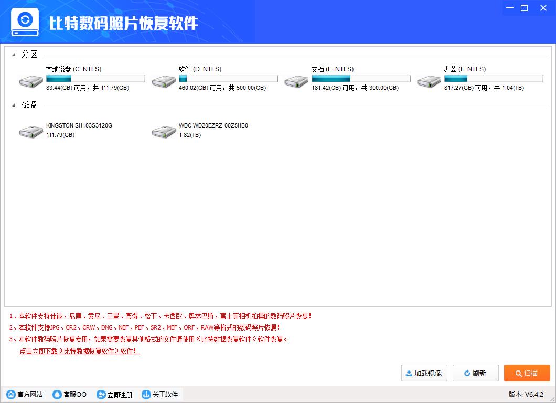The height and width of the screenshot is (403, 556).
Task: Open 立即注册 registration
Action: pyautogui.click(x=114, y=395)
